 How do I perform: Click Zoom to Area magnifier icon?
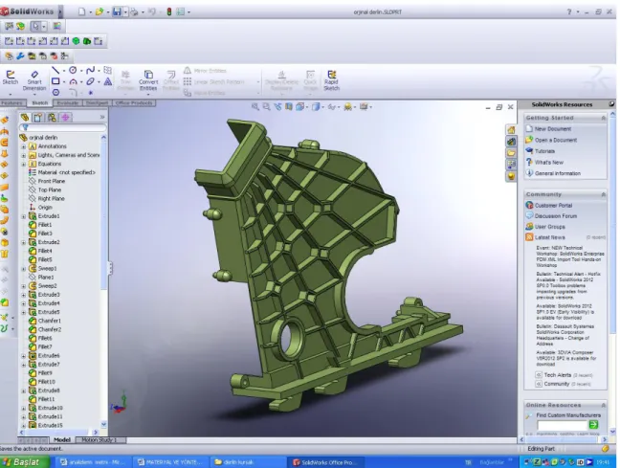point(266,107)
